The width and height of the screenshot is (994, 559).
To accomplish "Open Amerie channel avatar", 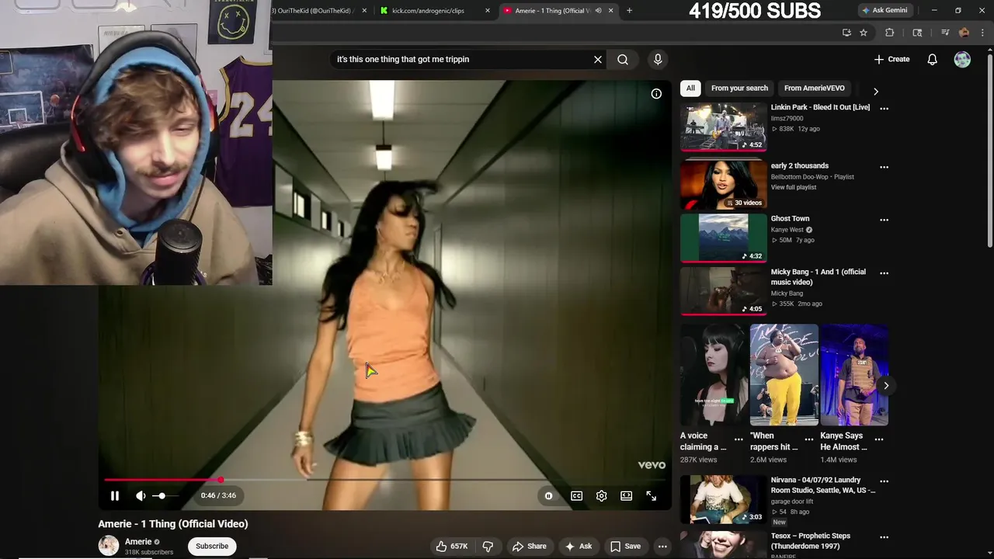I will (x=109, y=545).
